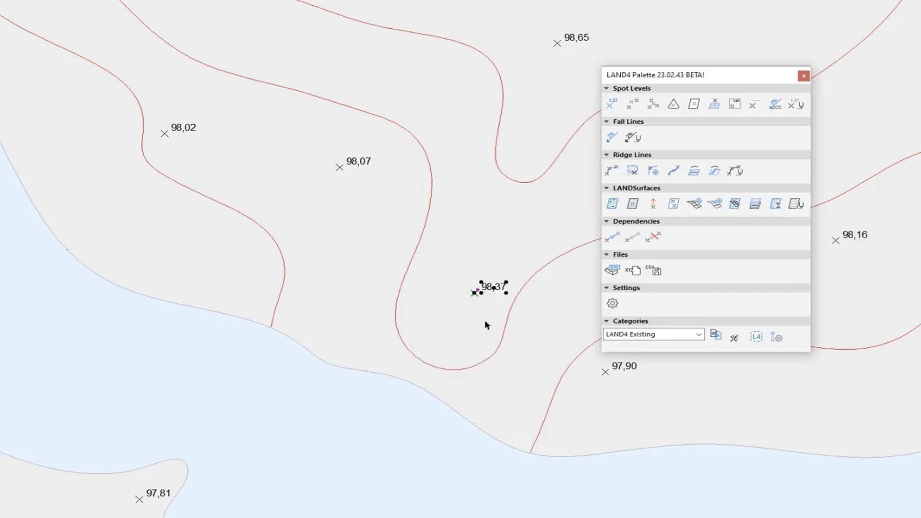Close the LAND4 Palette

(803, 76)
